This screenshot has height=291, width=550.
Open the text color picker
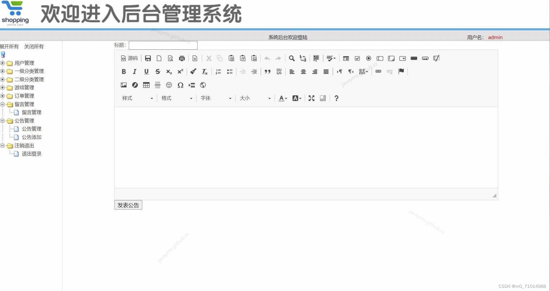click(283, 98)
